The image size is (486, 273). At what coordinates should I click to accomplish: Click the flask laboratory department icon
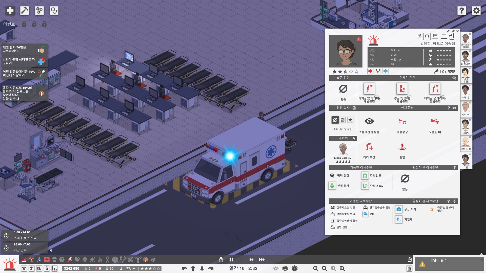[x=39, y=260]
